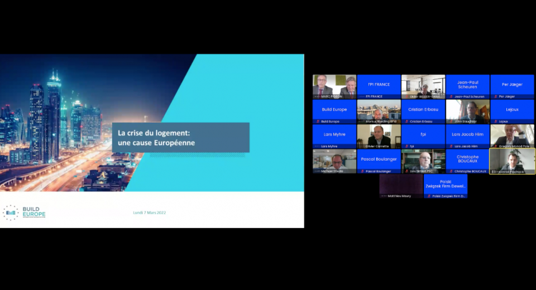The width and height of the screenshot is (536, 290).
Task: Click muted mic icon on fpi tile
Action: (407, 147)
